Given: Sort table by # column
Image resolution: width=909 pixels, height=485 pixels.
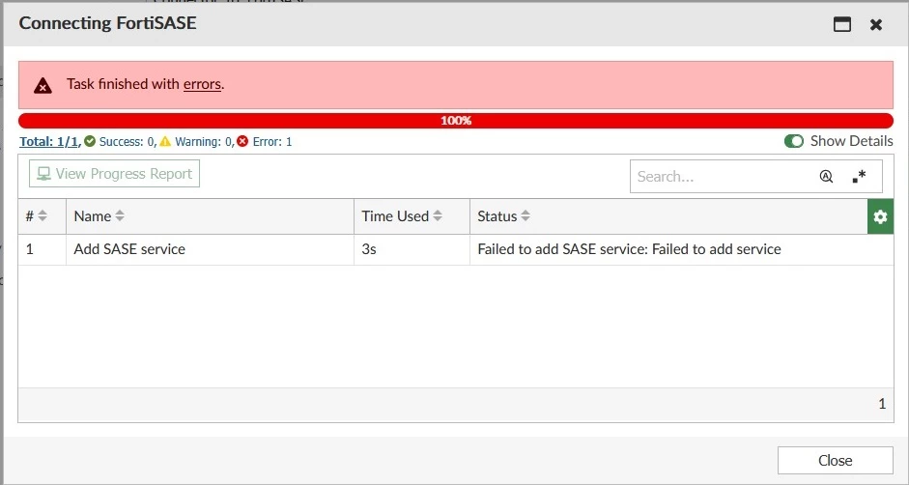Looking at the screenshot, I should point(43,216).
